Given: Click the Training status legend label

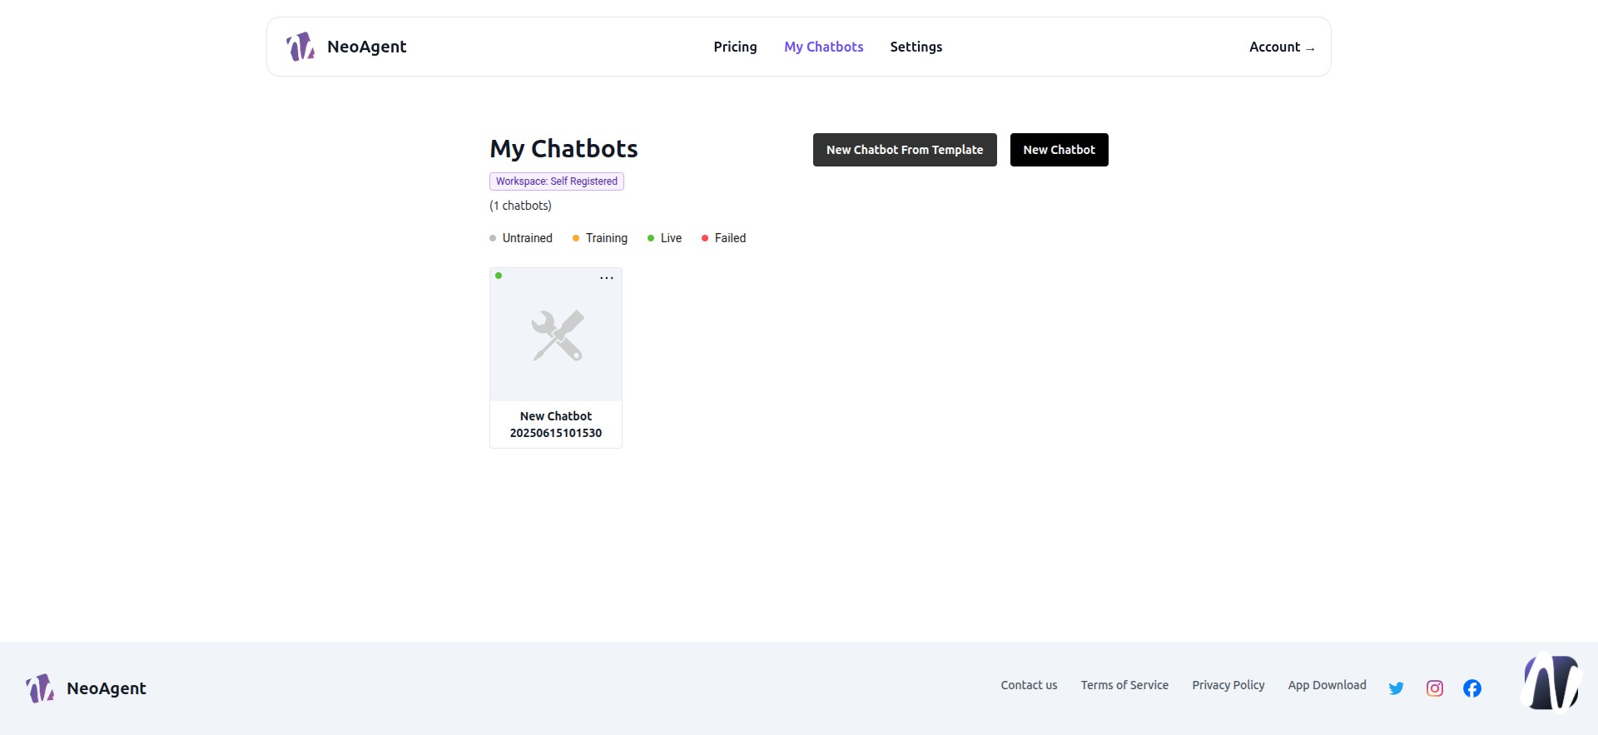Looking at the screenshot, I should click(606, 238).
